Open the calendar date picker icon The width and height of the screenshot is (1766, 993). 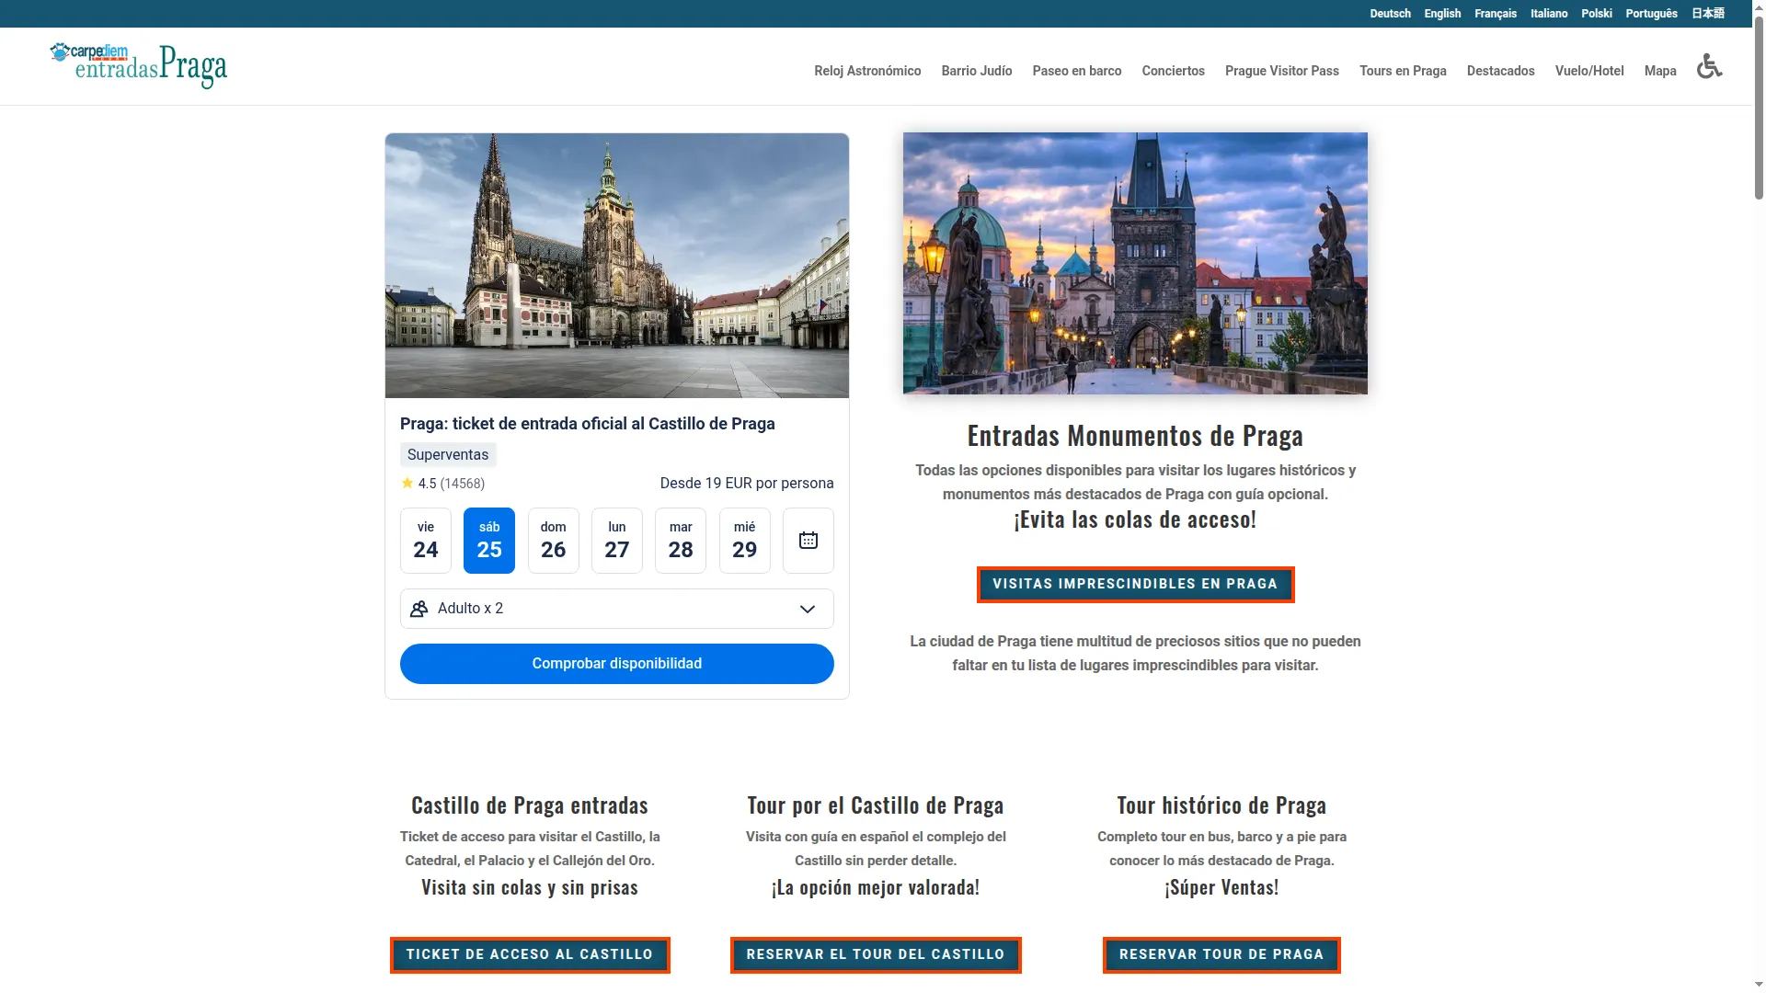coord(808,541)
